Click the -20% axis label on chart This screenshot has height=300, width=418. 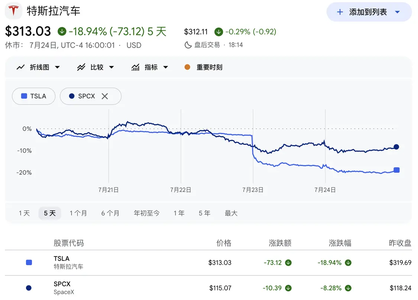24,173
